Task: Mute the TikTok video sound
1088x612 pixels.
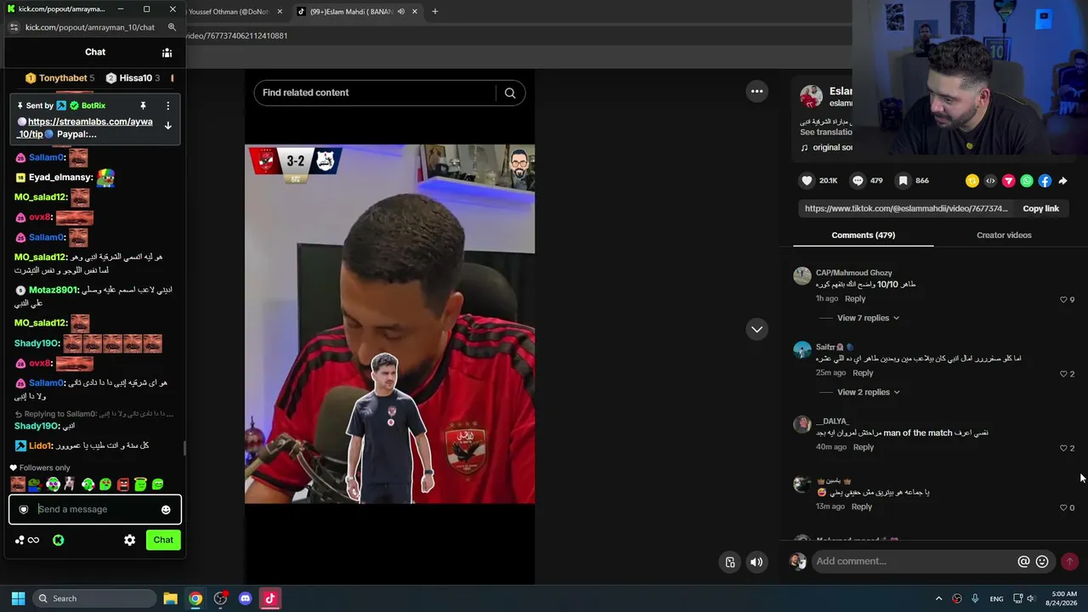Action: [x=756, y=562]
